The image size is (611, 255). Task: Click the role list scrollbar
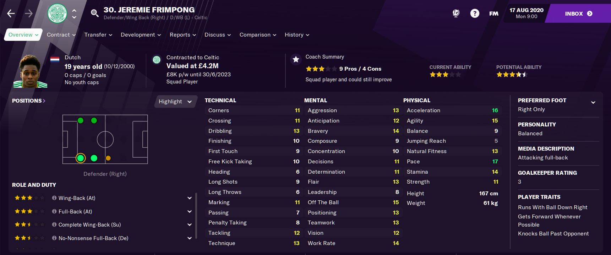point(196,216)
